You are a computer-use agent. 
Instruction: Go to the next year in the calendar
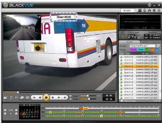click(x=16, y=110)
